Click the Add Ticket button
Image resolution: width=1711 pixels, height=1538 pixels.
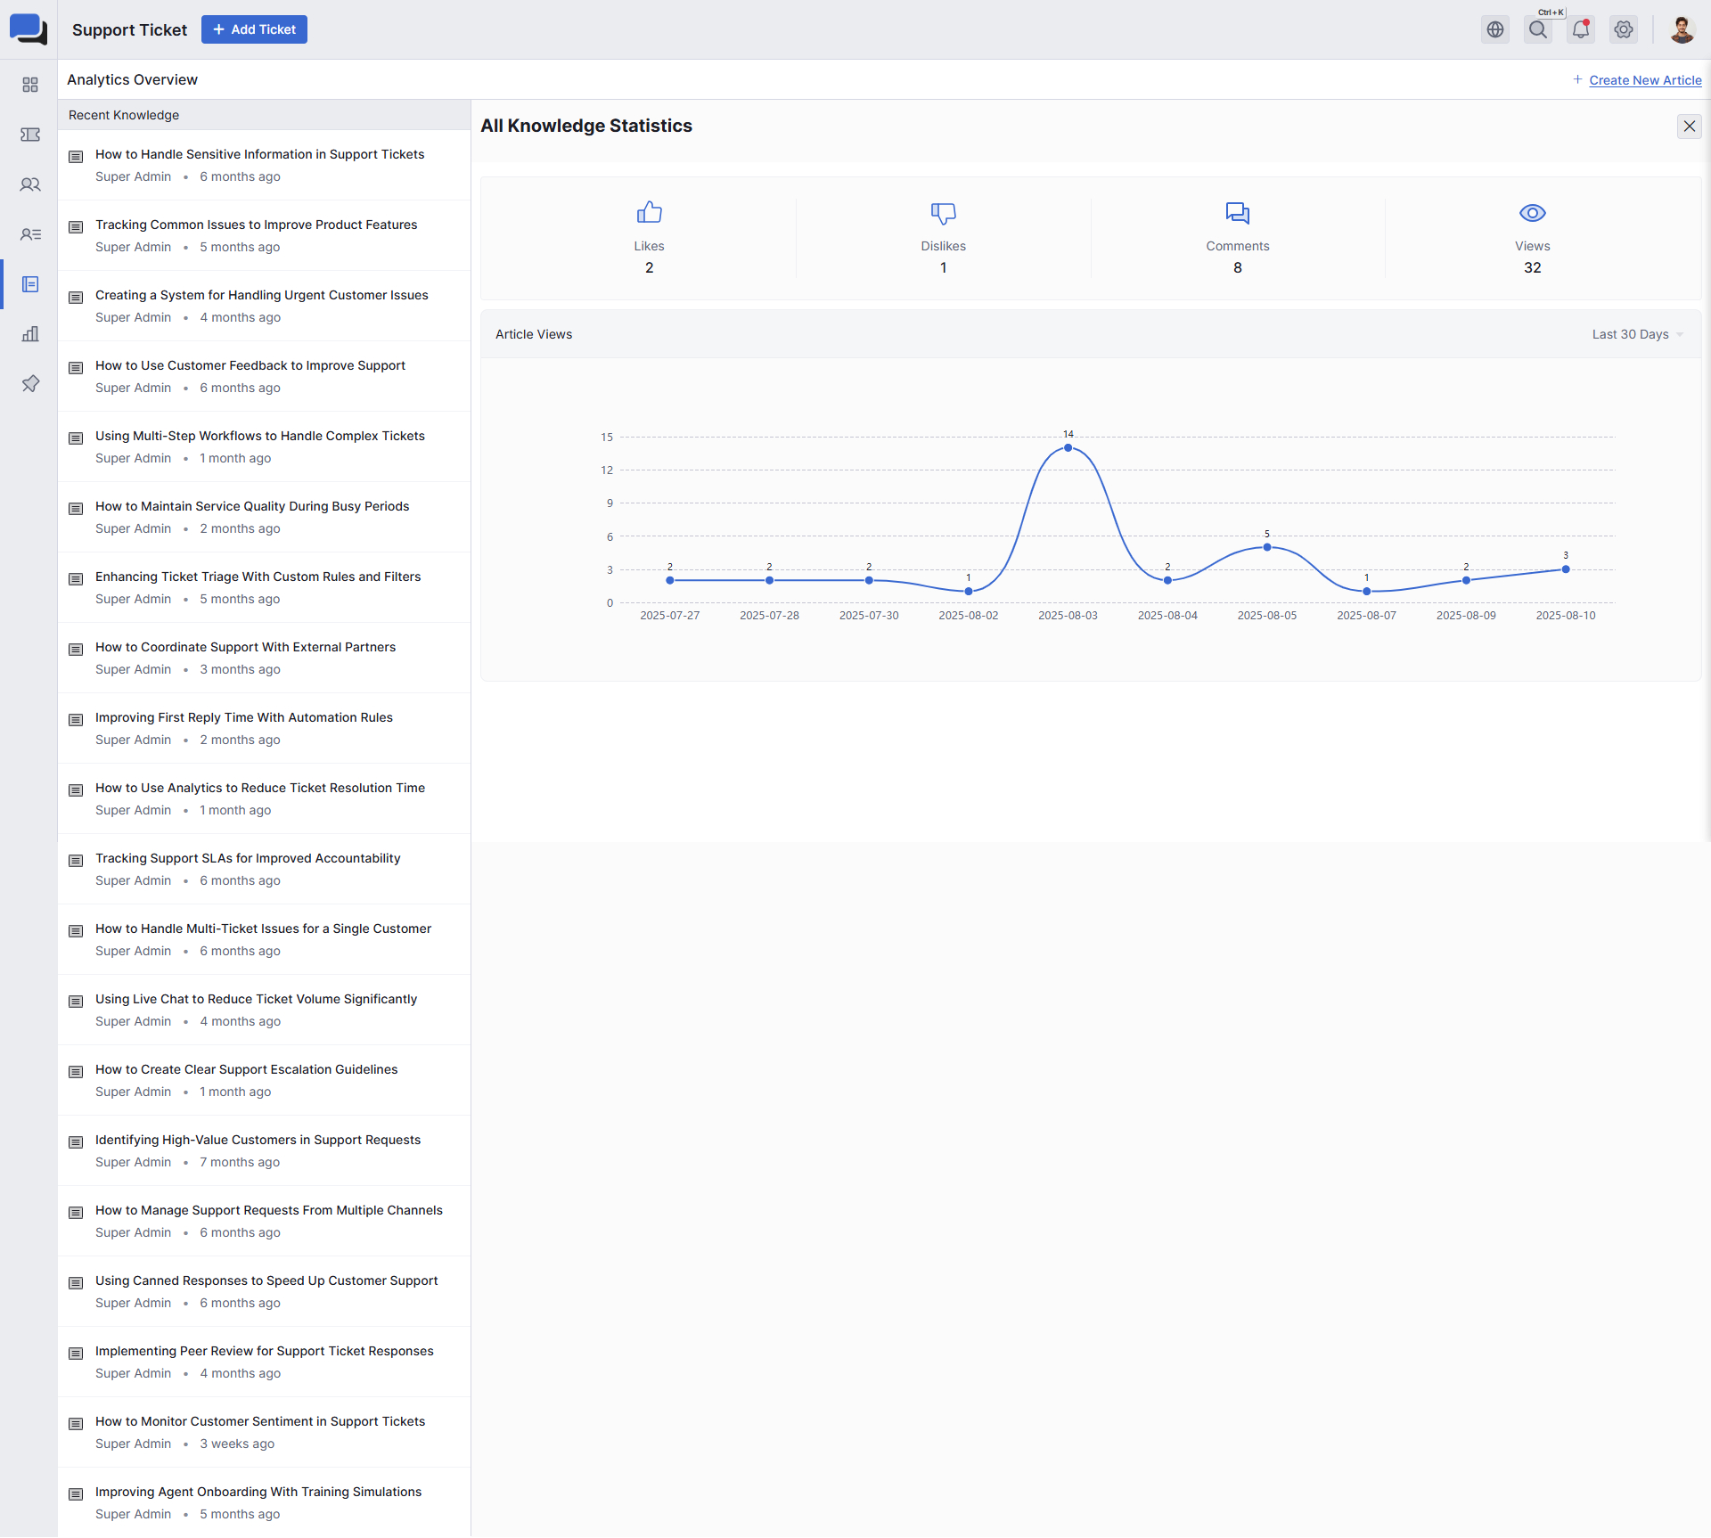tap(254, 29)
